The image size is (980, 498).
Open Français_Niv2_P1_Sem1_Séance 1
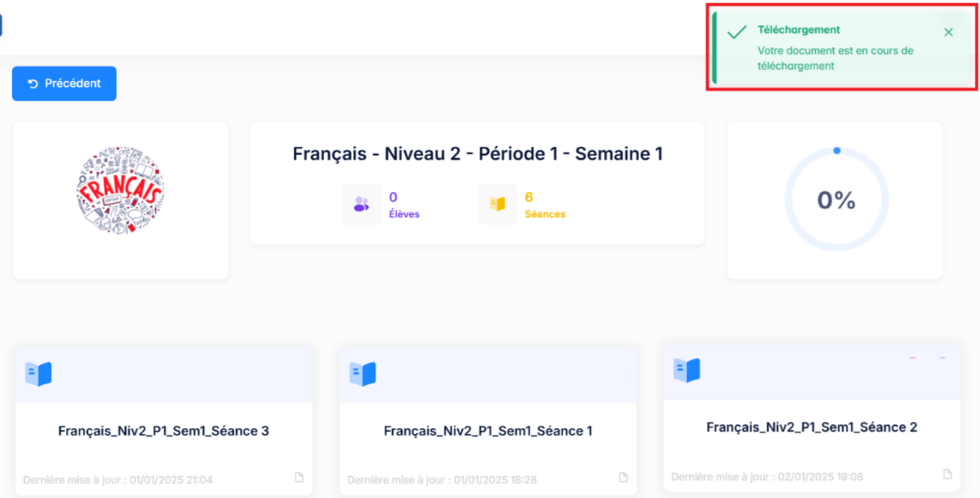pos(488,431)
